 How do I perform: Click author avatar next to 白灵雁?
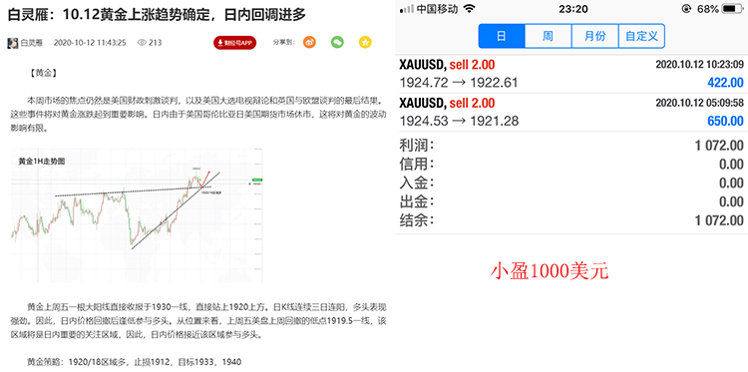pos(12,43)
